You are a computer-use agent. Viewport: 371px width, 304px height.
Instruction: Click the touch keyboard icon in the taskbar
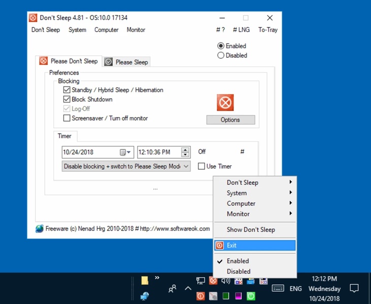click(x=278, y=288)
